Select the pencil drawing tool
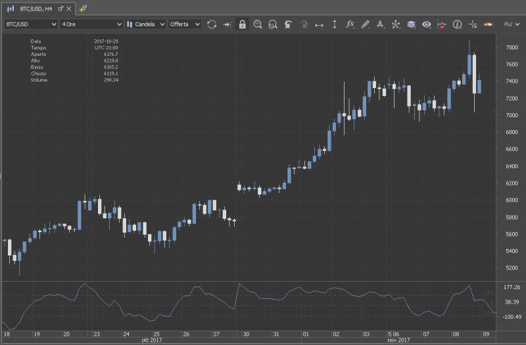 pos(366,24)
